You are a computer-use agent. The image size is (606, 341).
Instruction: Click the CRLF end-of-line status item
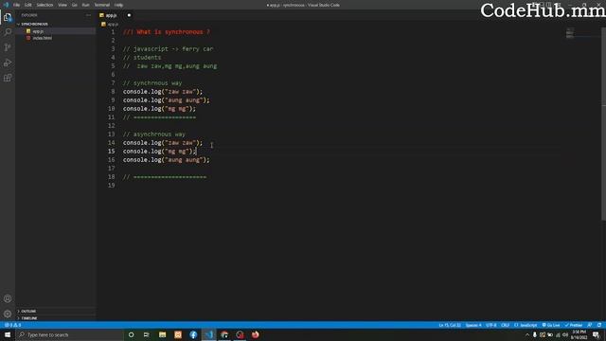point(505,325)
